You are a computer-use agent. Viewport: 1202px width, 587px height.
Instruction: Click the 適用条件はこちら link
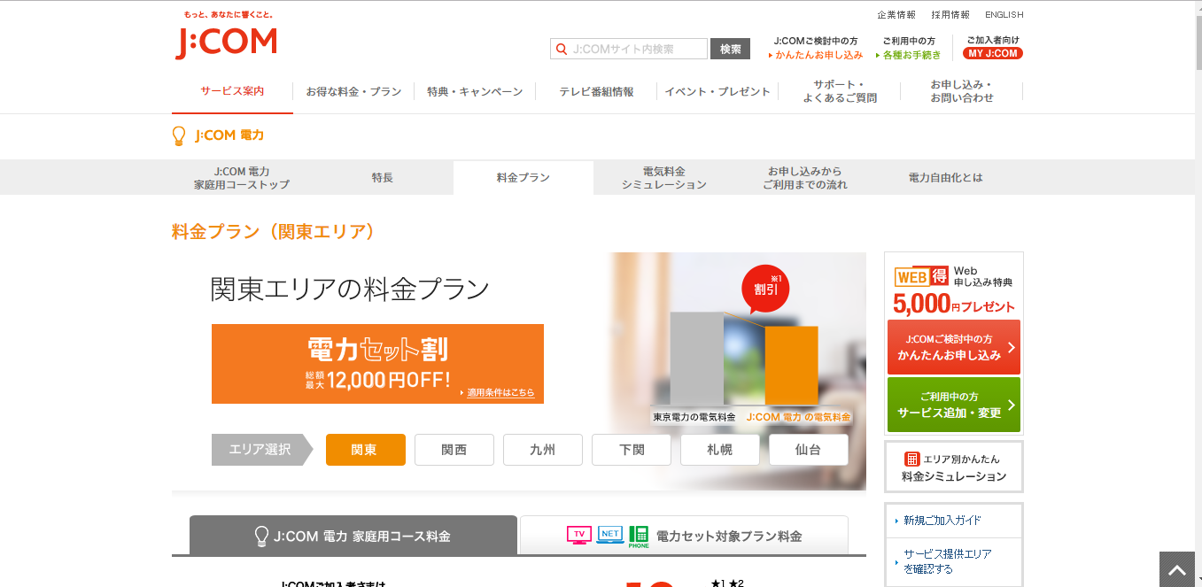coord(500,392)
